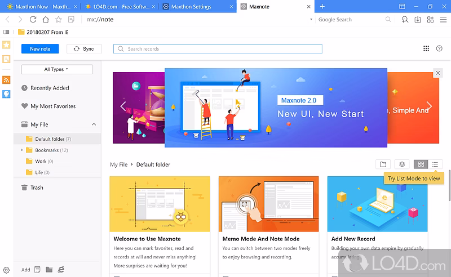
Task: Go forward with the browser forward arrow
Action: [20, 20]
